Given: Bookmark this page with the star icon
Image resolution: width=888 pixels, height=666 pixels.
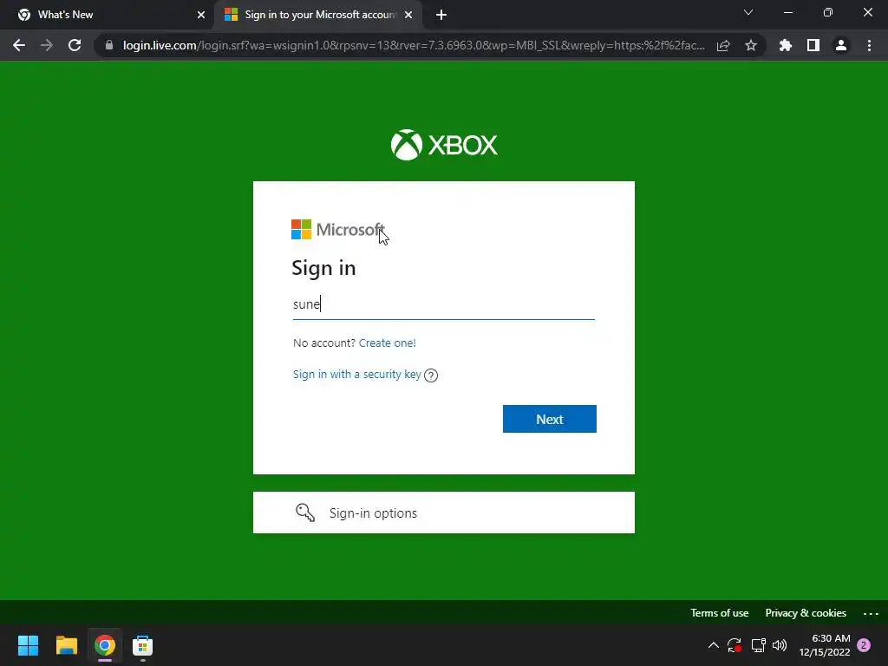Looking at the screenshot, I should click(751, 45).
